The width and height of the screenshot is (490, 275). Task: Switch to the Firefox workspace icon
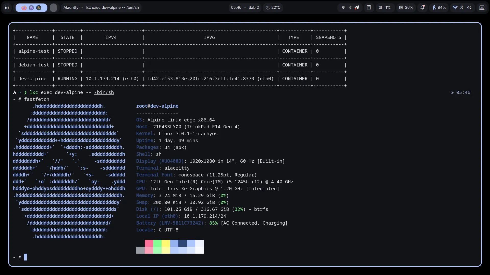(x=24, y=8)
